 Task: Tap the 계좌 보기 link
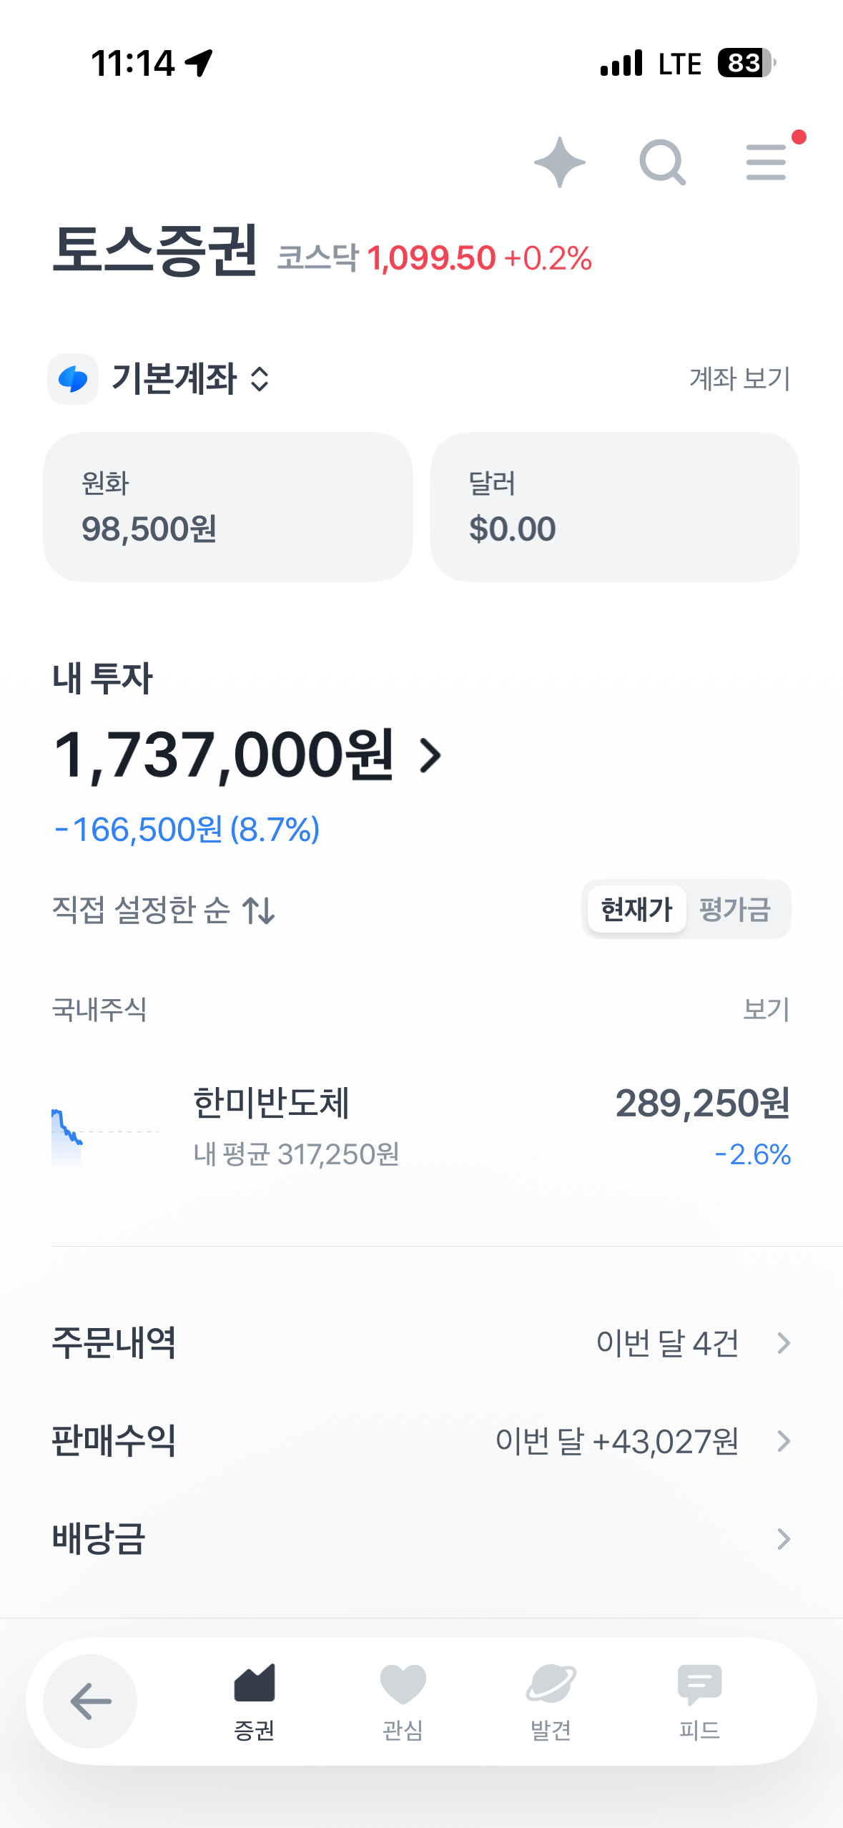[x=739, y=379]
